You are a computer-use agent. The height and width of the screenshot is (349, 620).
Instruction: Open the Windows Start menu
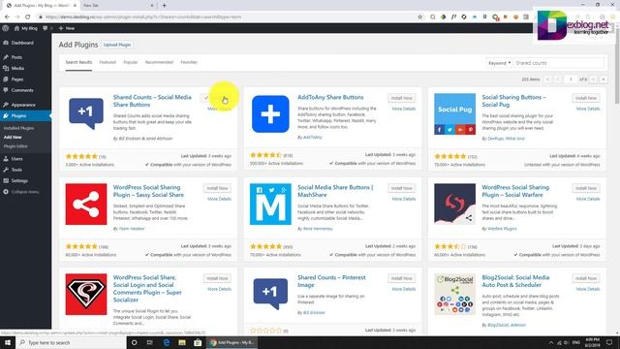tap(8, 342)
